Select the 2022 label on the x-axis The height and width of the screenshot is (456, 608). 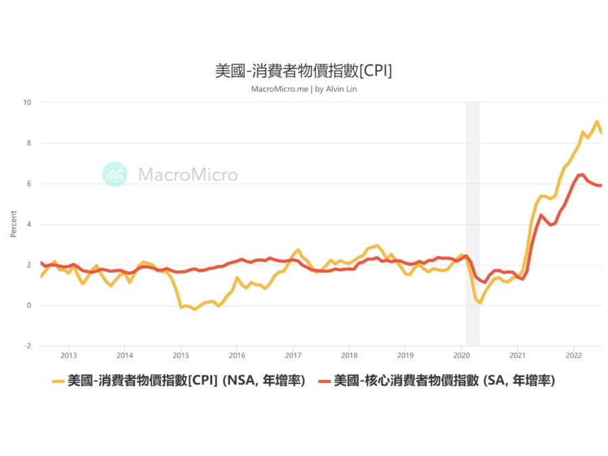tap(574, 355)
